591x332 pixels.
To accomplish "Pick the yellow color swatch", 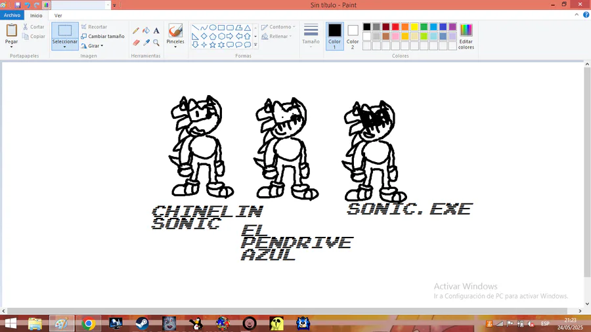I will [x=414, y=27].
